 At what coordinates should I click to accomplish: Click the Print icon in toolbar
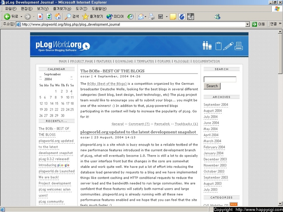tap(152, 17)
